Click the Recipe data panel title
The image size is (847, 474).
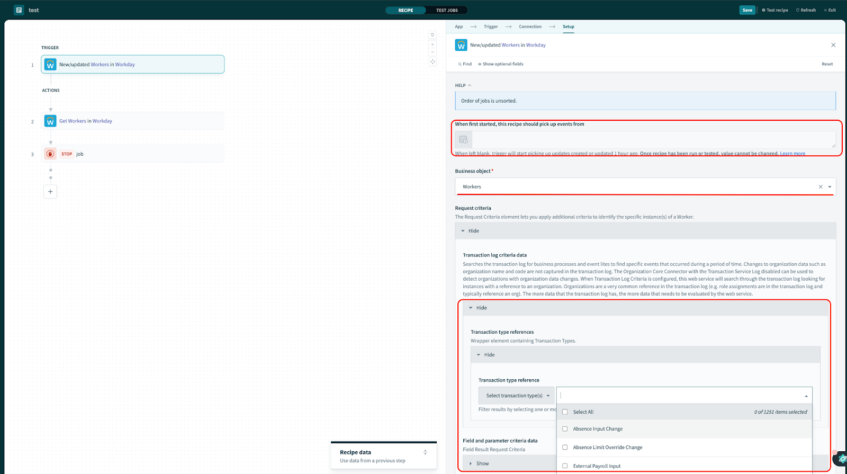[x=355, y=452]
